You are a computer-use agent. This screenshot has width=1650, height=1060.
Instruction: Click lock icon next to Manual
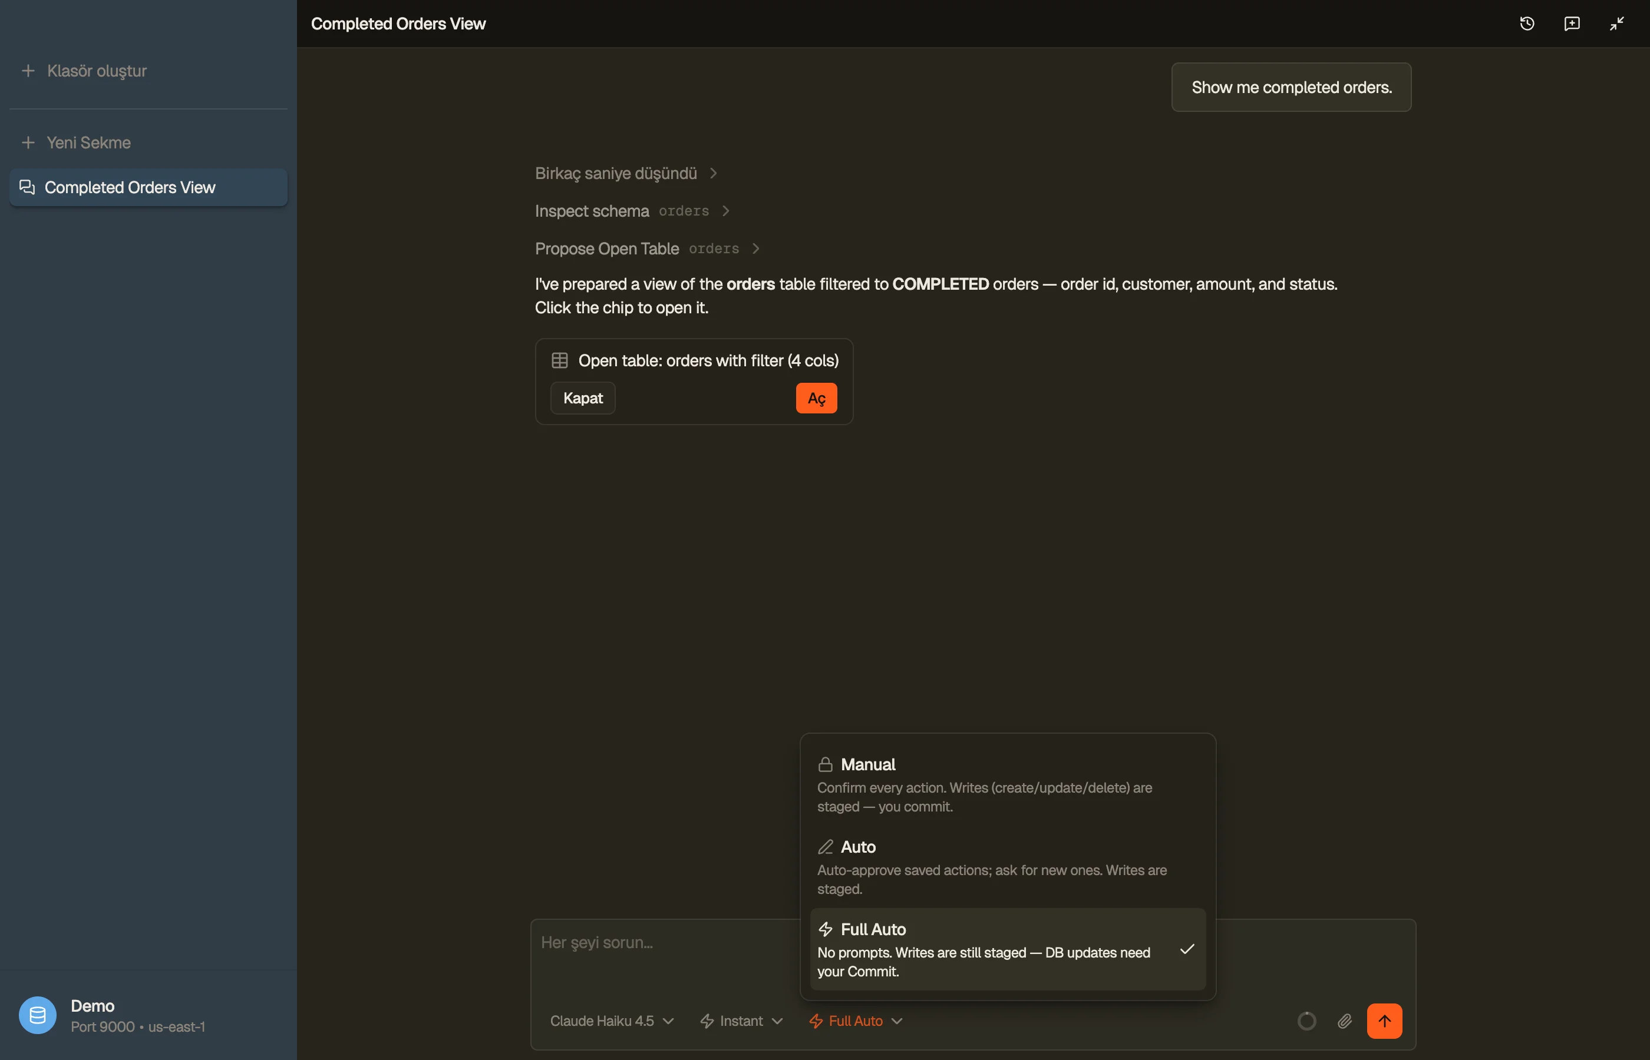(825, 765)
